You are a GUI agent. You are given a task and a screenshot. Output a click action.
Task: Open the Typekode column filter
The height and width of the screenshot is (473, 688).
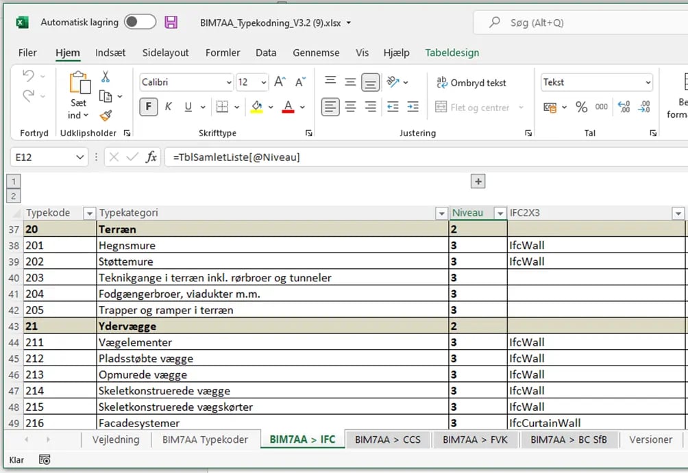(x=89, y=214)
